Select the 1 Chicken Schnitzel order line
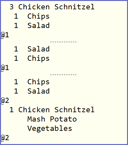The image size is (128, 145). (52, 110)
